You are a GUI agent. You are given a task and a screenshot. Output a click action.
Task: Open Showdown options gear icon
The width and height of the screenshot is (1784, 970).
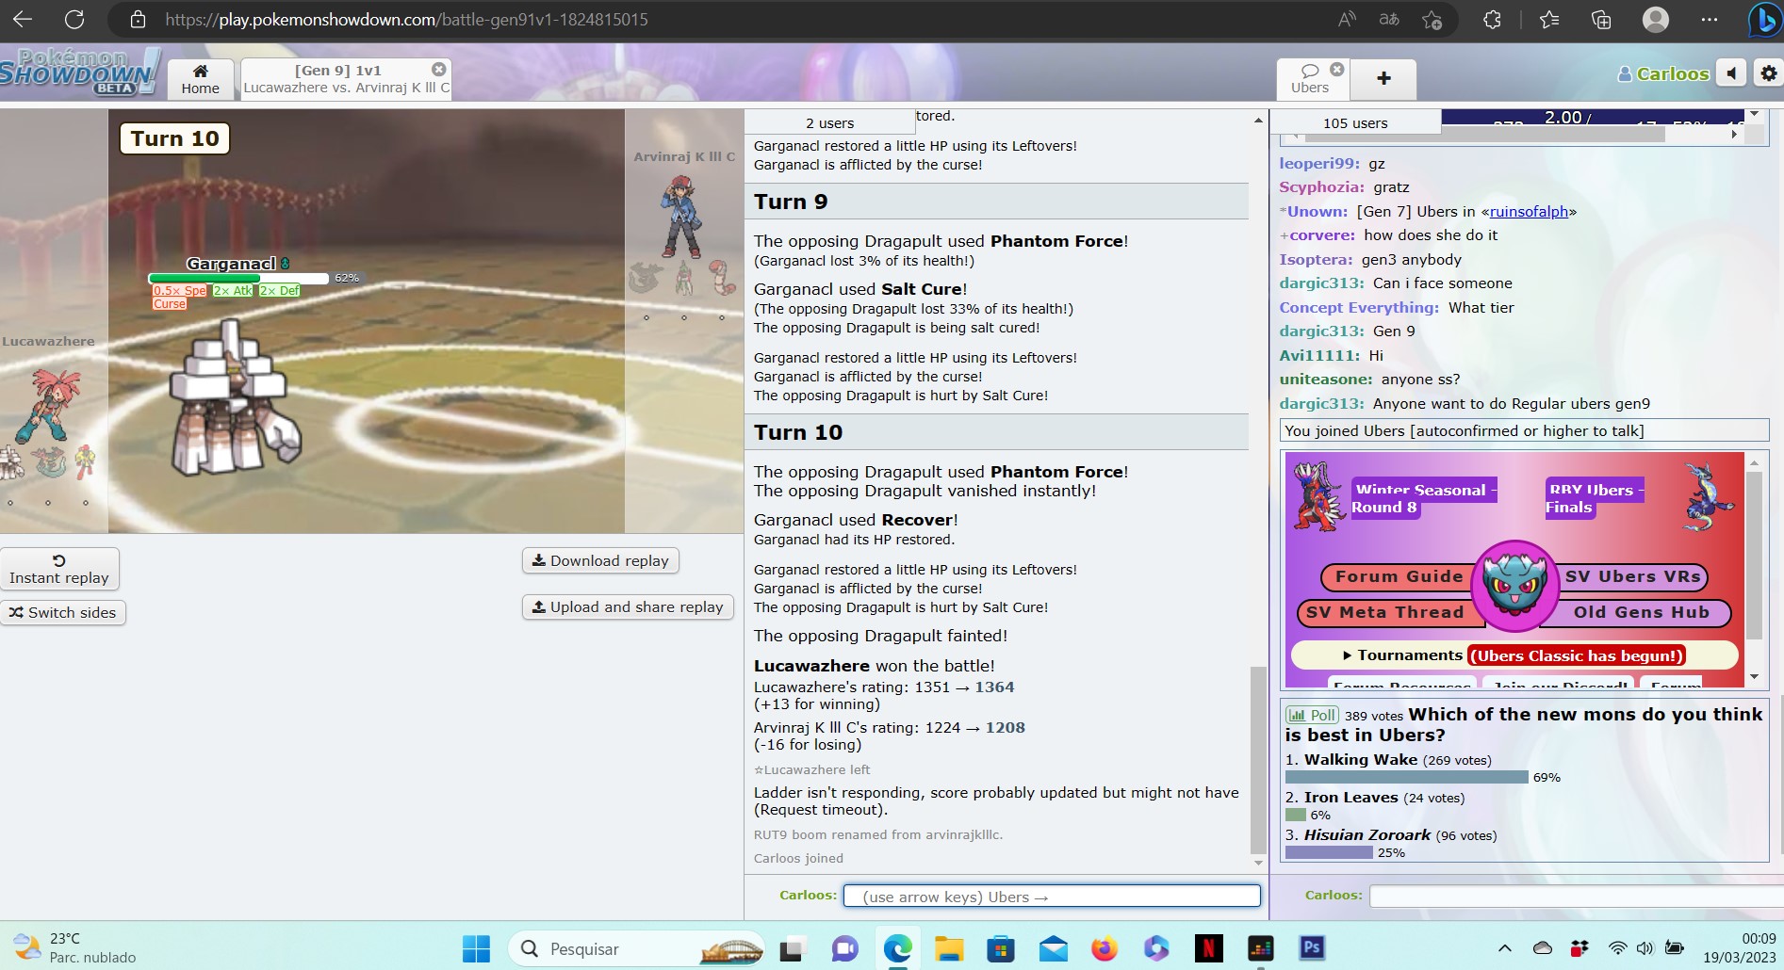coord(1768,73)
